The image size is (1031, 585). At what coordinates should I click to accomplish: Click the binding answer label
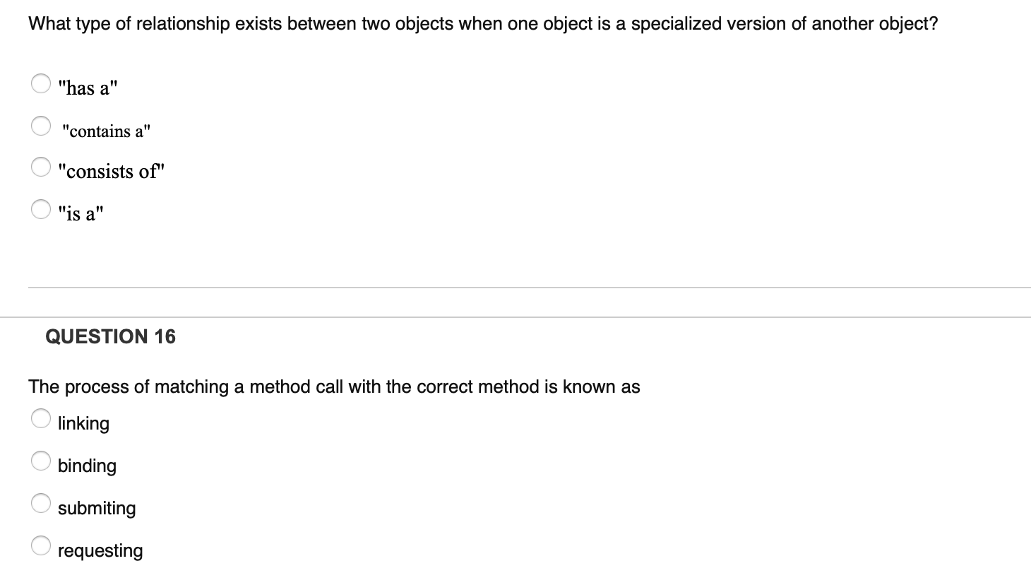[87, 466]
